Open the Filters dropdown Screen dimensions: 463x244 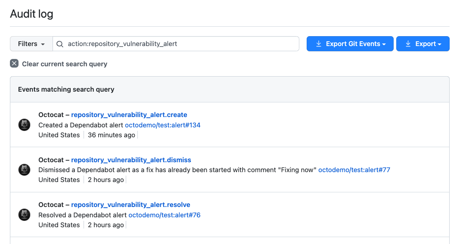coord(31,43)
